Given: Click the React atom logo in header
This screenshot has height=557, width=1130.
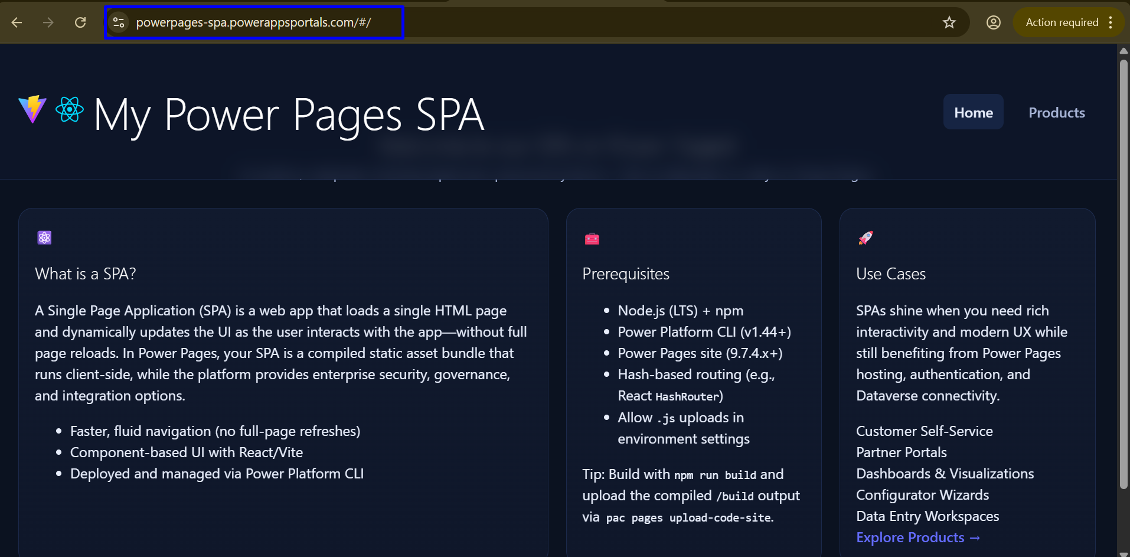Looking at the screenshot, I should tap(70, 109).
